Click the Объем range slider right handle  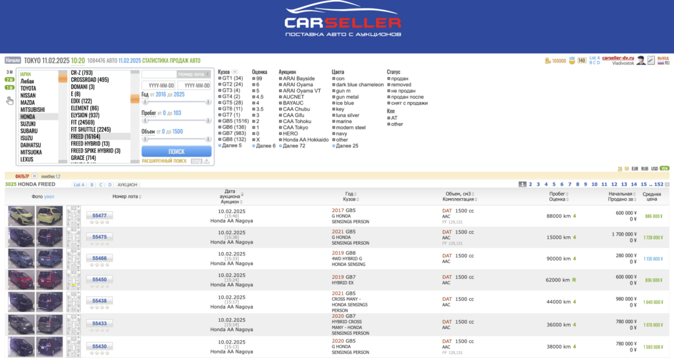208,139
